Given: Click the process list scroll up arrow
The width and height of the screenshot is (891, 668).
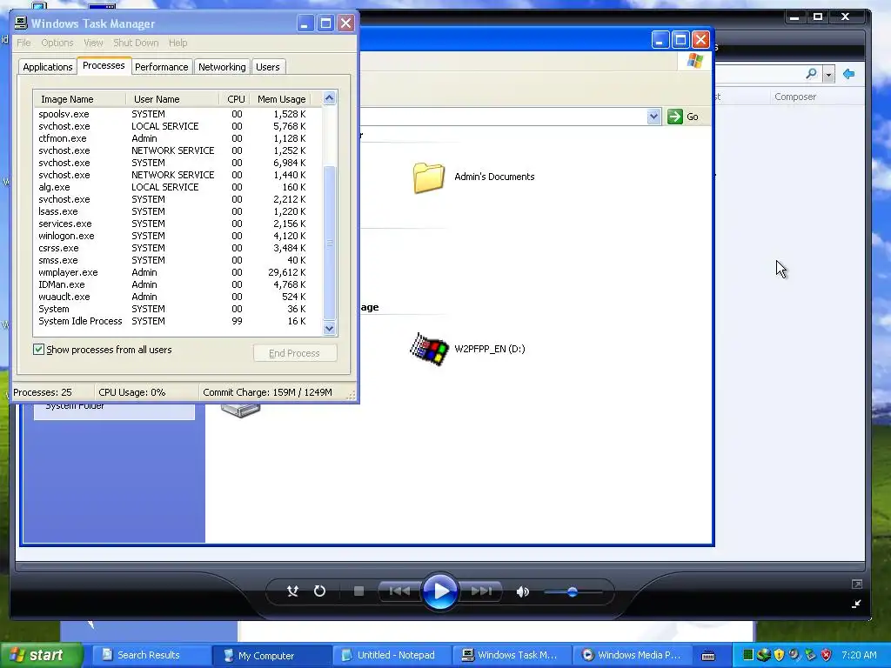Looking at the screenshot, I should tap(330, 98).
